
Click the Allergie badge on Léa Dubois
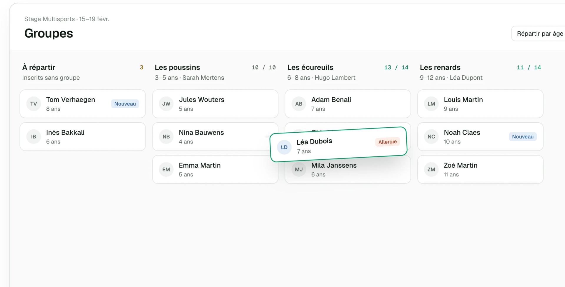coord(388,142)
